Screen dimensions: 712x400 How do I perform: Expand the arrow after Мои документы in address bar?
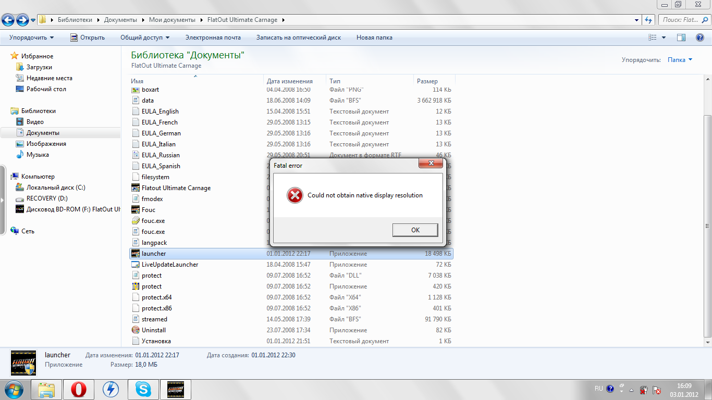[x=201, y=20]
